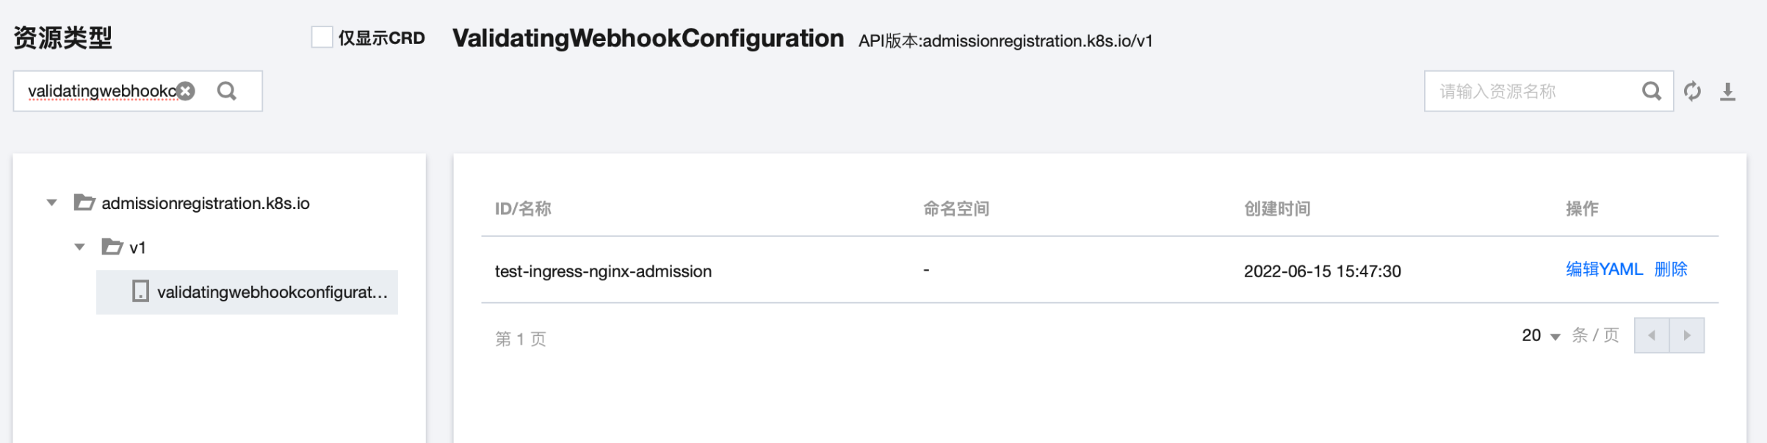Image resolution: width=1767 pixels, height=443 pixels.
Task: Go to the previous page
Action: [x=1652, y=335]
